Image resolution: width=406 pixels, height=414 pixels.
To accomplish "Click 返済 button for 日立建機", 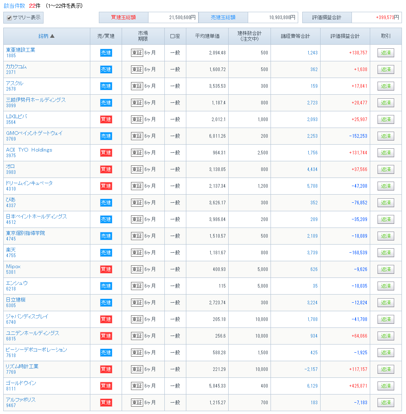I will click(x=386, y=303).
